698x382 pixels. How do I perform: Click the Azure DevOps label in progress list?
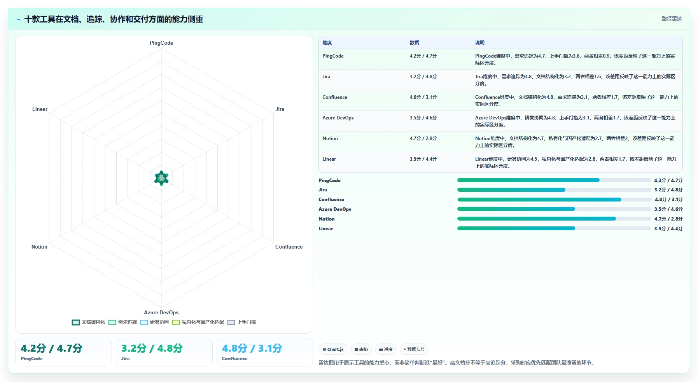tap(335, 209)
